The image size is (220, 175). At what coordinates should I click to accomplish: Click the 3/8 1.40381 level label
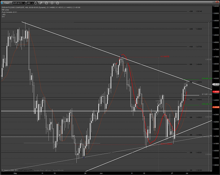196,152
